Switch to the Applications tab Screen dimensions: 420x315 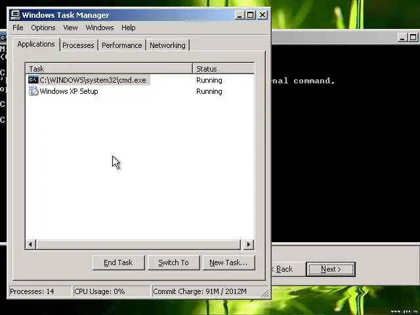[36, 44]
